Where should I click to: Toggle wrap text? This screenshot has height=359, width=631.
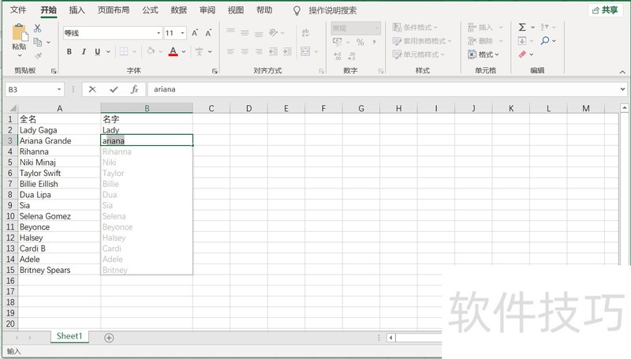(305, 32)
